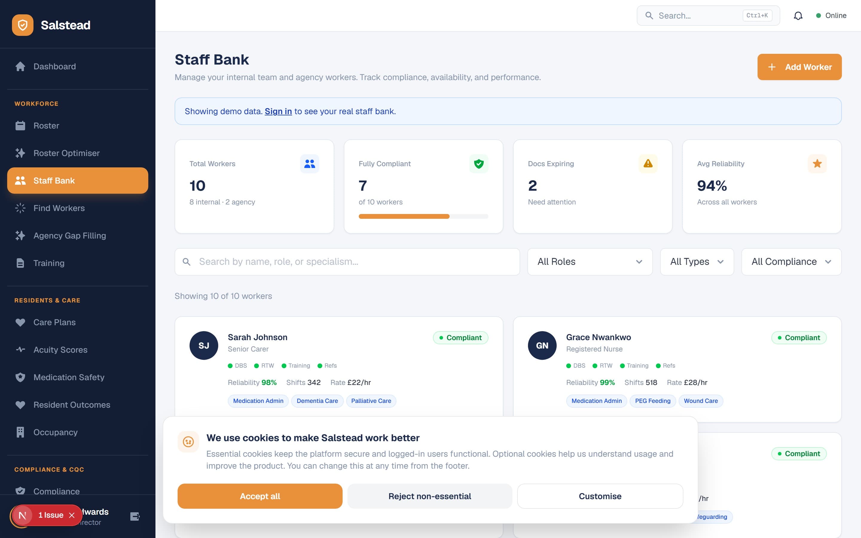
Task: Open the Occupancy page
Action: 77,432
